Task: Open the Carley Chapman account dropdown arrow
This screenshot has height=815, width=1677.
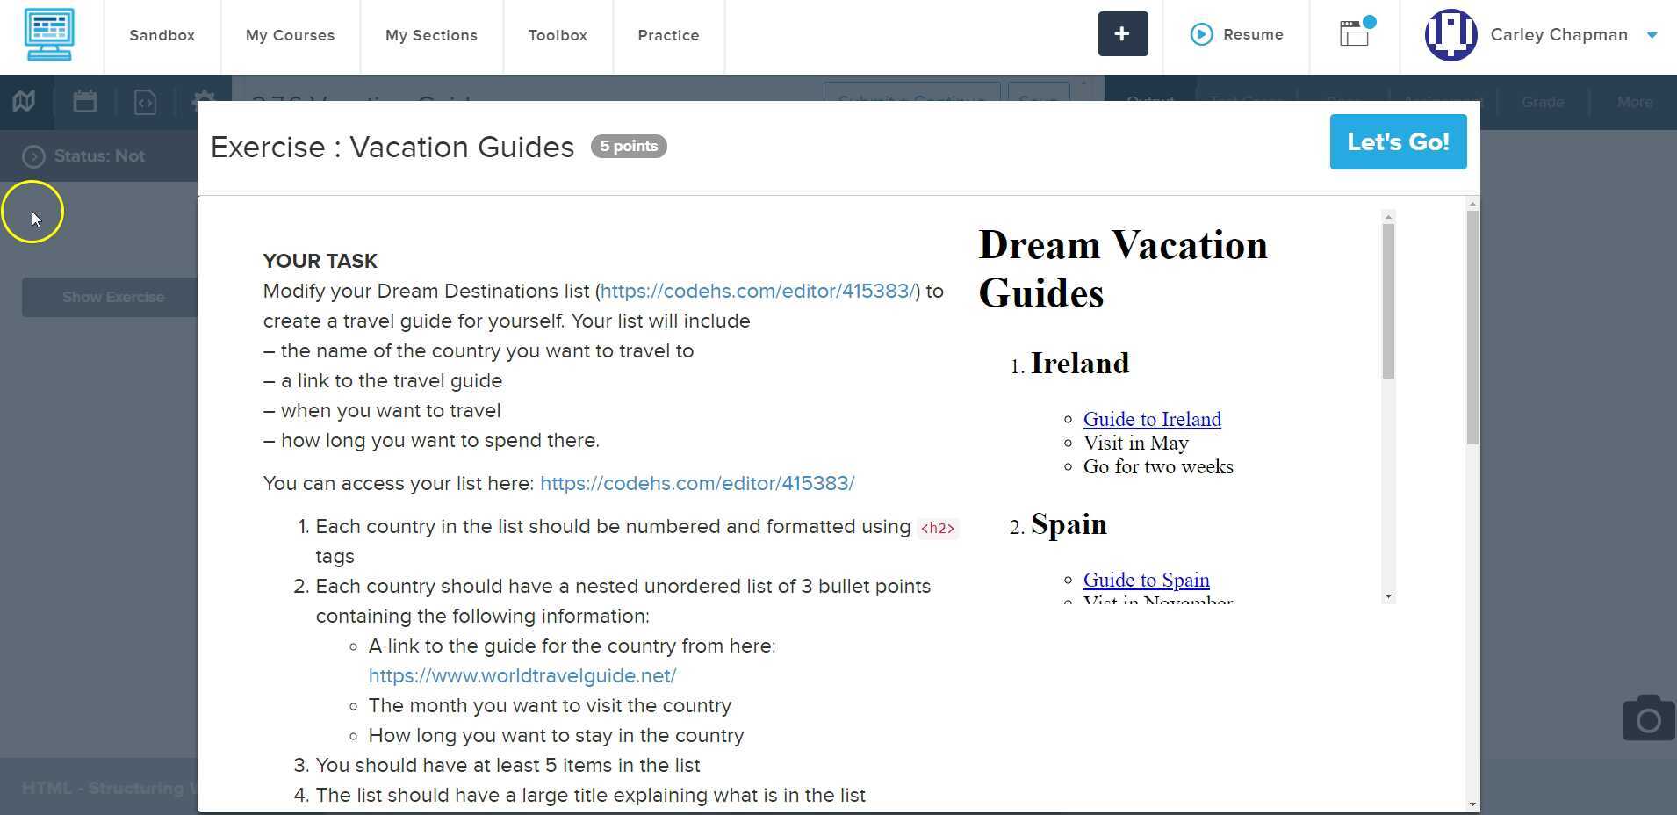Action: pos(1652,35)
